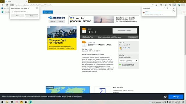Pin the Downloads panel
Screen dimensions: 186x104
174,8
